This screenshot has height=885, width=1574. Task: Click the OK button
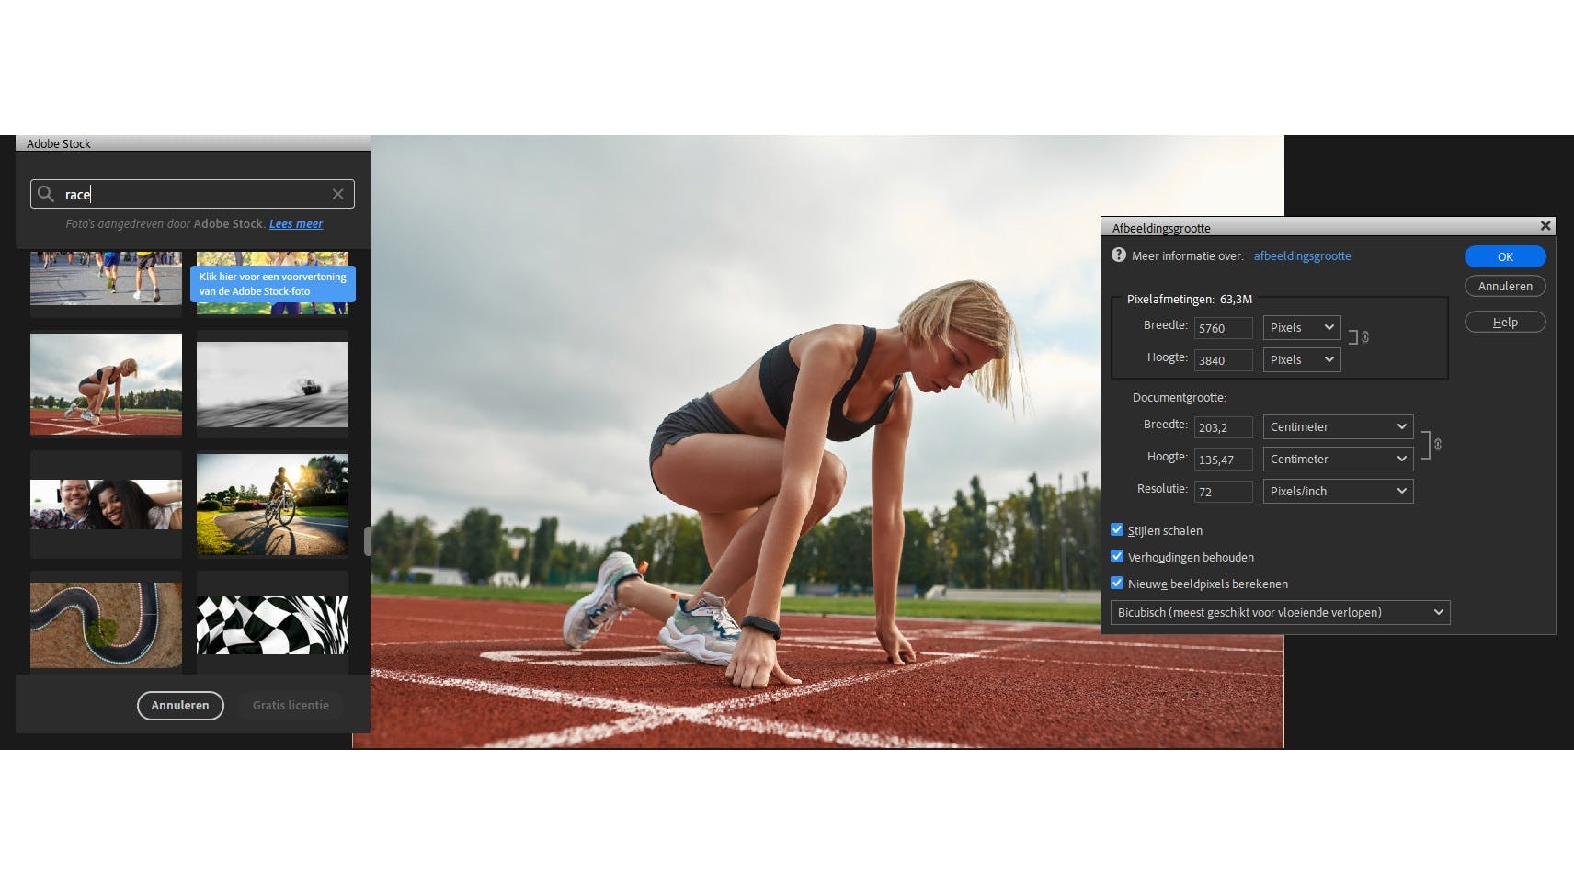coord(1505,256)
